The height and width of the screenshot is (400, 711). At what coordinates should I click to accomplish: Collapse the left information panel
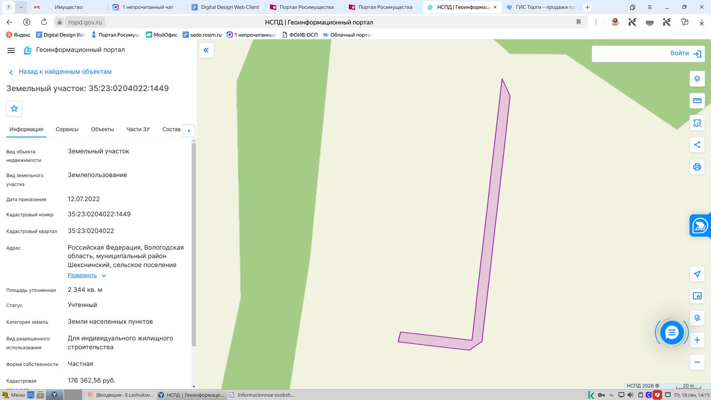(206, 50)
